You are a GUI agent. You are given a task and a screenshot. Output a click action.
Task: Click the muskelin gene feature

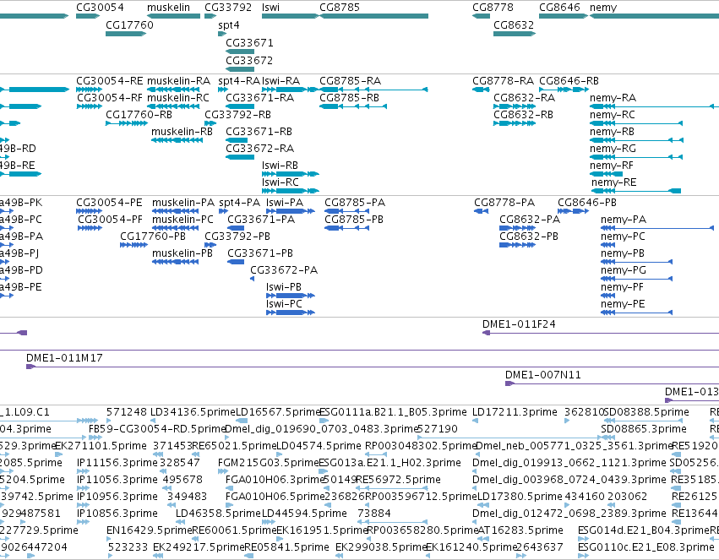(173, 16)
